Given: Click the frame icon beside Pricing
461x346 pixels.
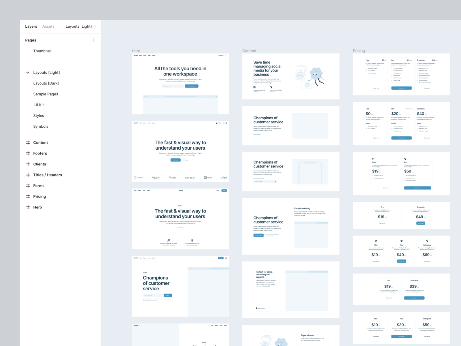Looking at the screenshot, I should tap(28, 196).
